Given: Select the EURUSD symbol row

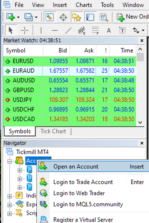Looking at the screenshot, I should pos(69,61).
